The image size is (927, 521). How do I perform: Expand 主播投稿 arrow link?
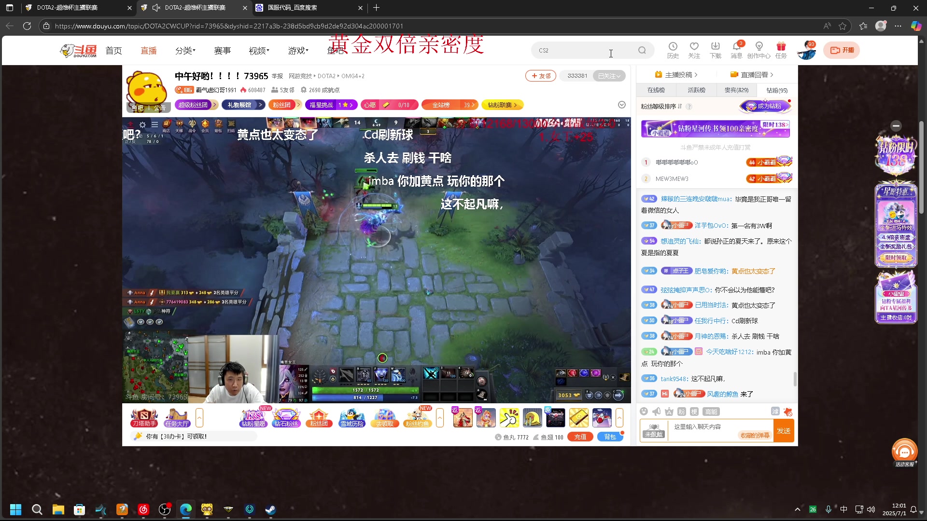[x=676, y=75]
